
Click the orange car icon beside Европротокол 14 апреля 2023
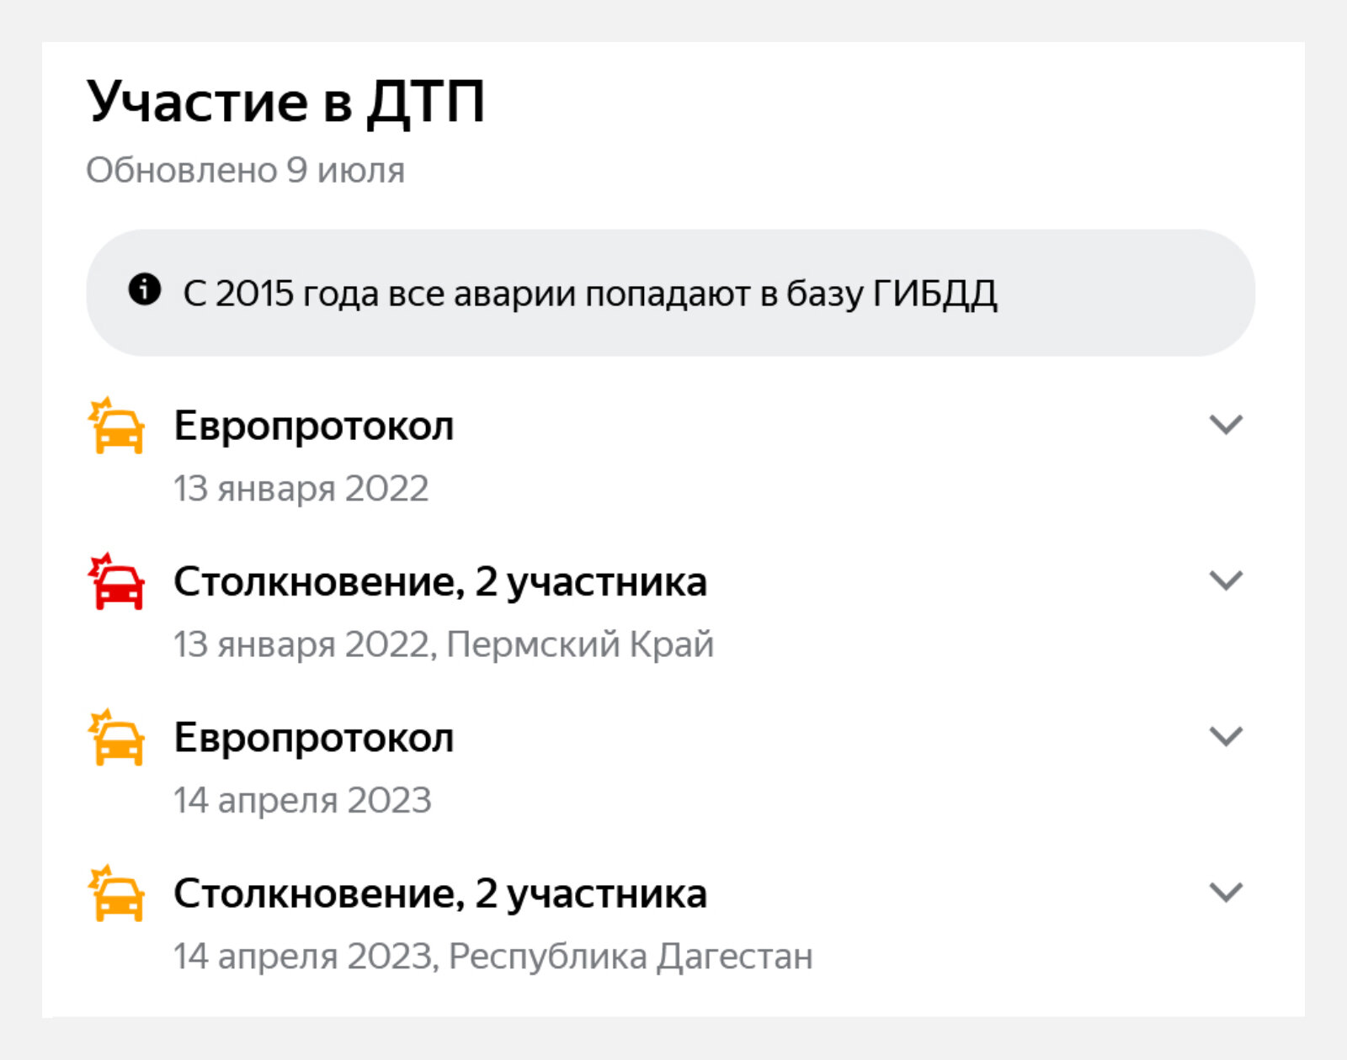click(116, 737)
